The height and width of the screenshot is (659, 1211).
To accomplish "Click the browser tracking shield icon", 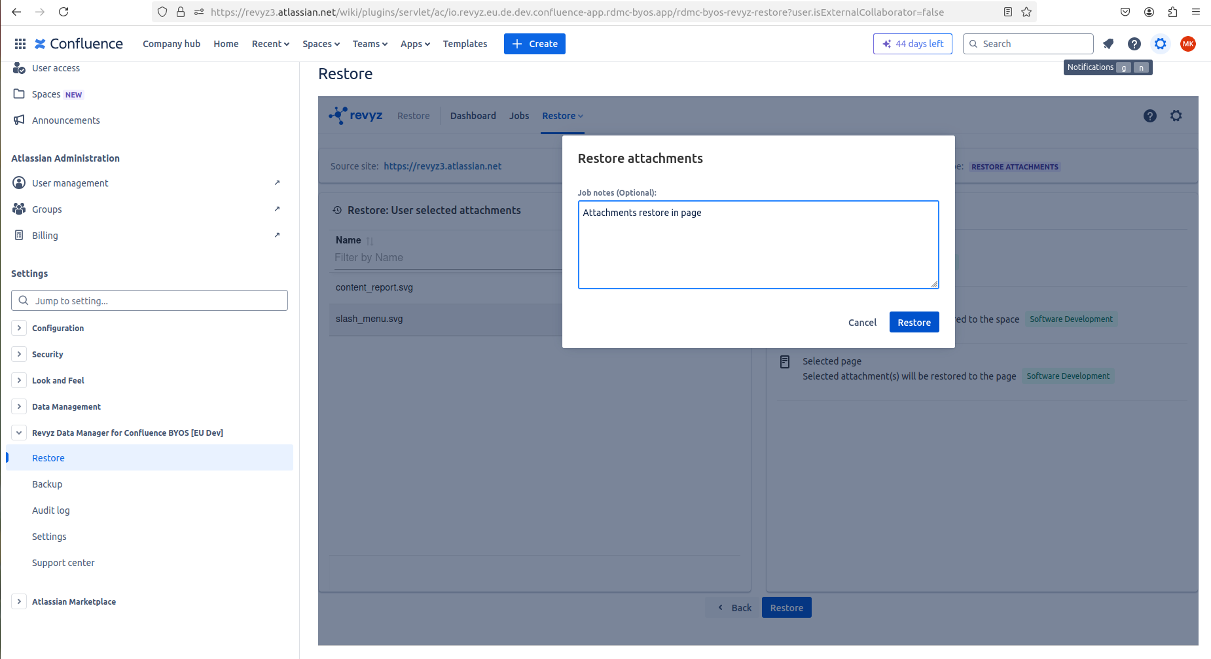I will [162, 12].
